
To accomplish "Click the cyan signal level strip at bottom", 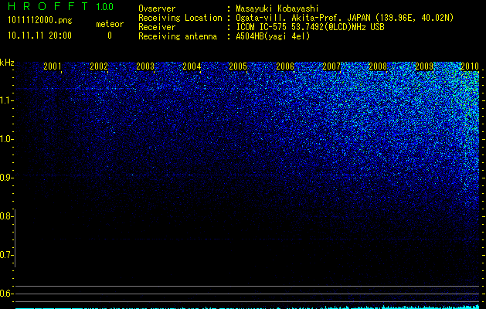I will (247, 307).
